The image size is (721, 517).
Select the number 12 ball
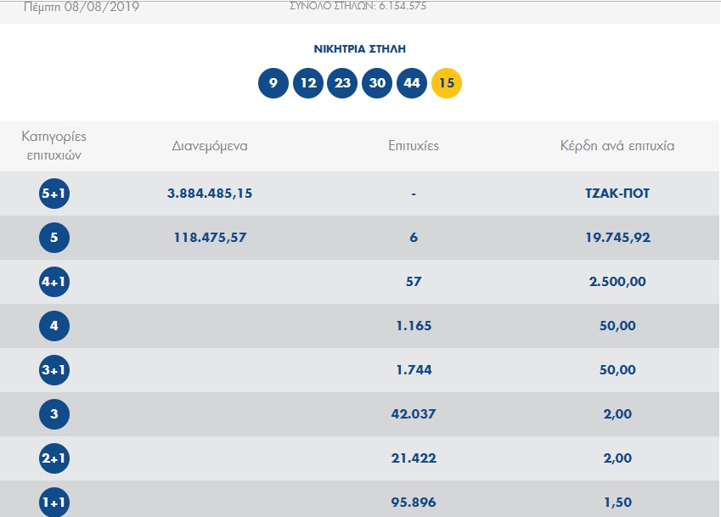tap(308, 83)
